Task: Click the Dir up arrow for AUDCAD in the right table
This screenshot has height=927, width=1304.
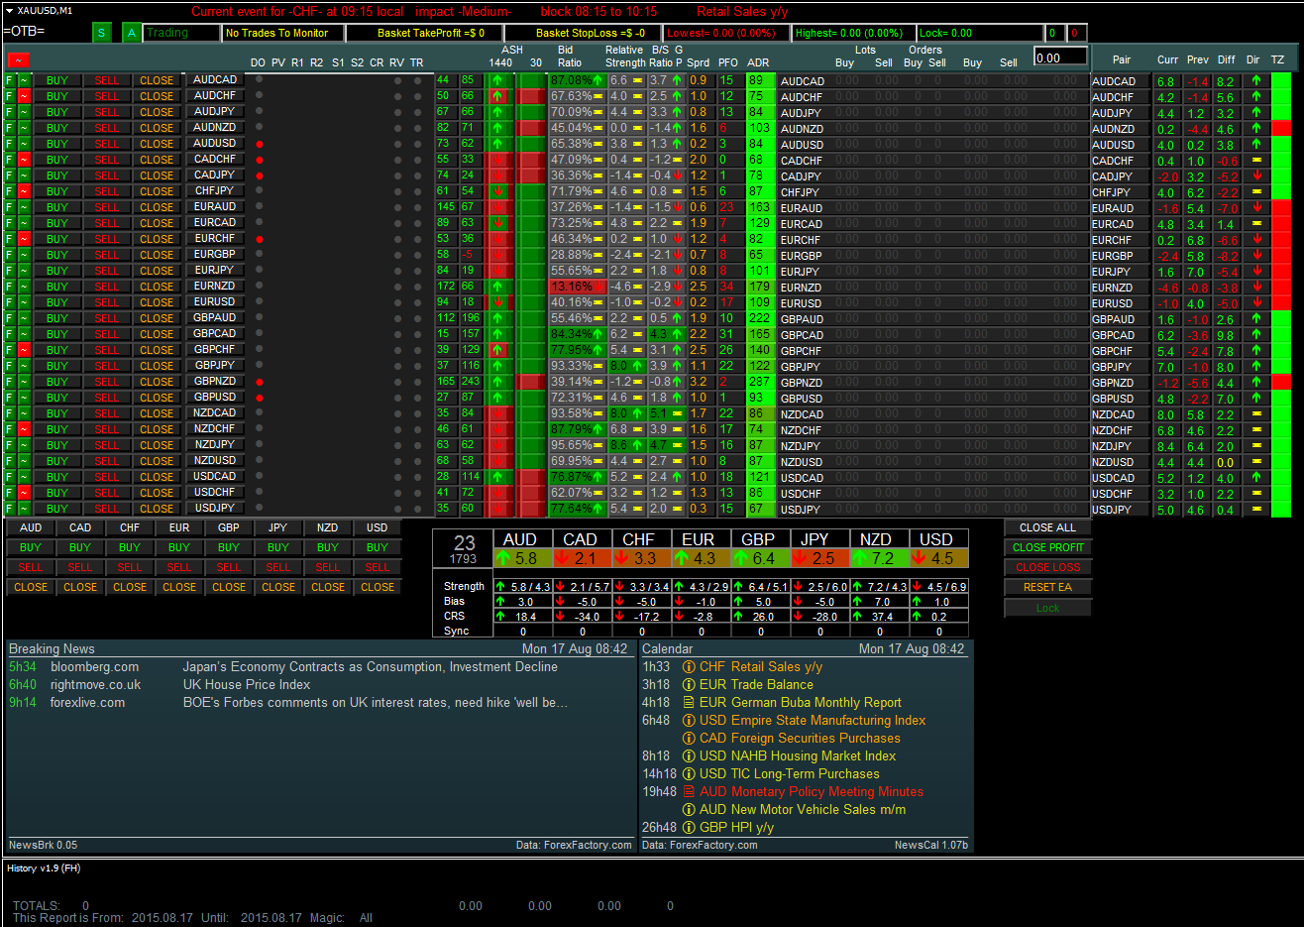Action: [1256, 81]
